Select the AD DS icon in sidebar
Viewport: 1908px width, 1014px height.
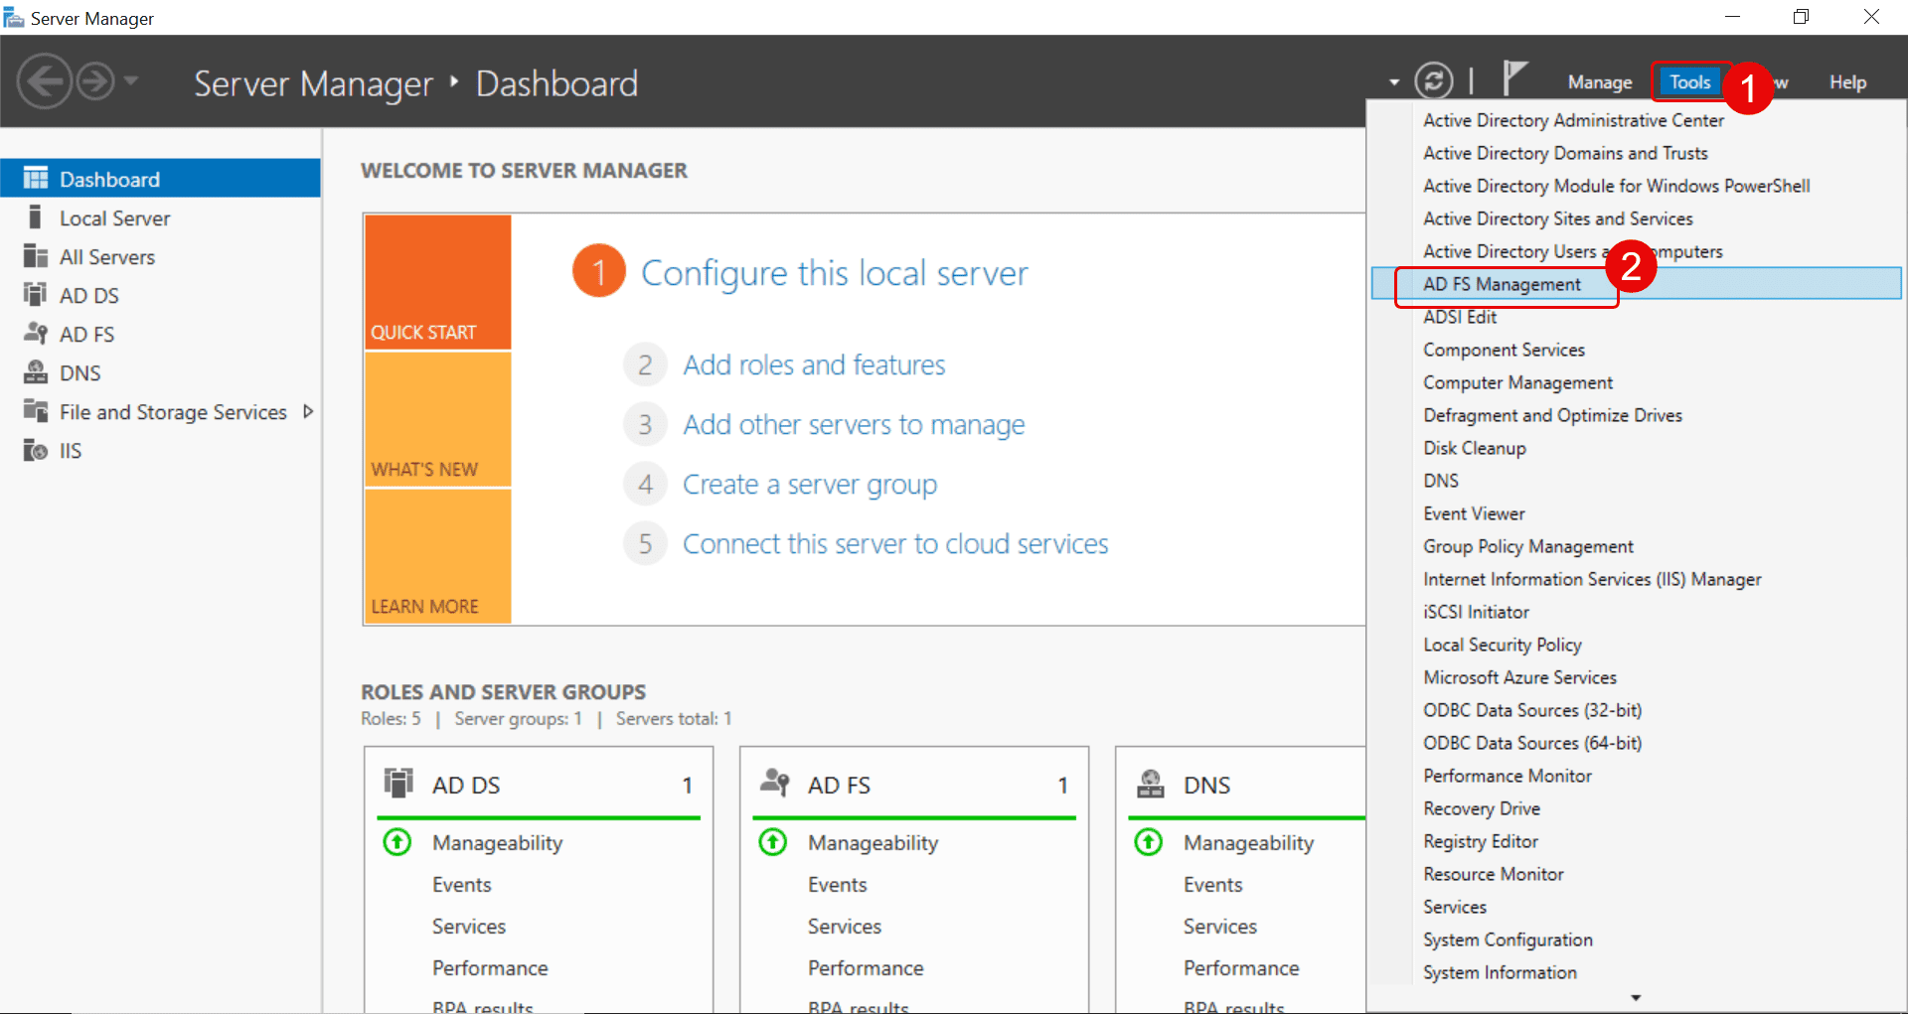pyautogui.click(x=36, y=295)
